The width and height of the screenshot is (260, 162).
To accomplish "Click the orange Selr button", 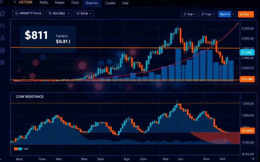I will [246, 14].
